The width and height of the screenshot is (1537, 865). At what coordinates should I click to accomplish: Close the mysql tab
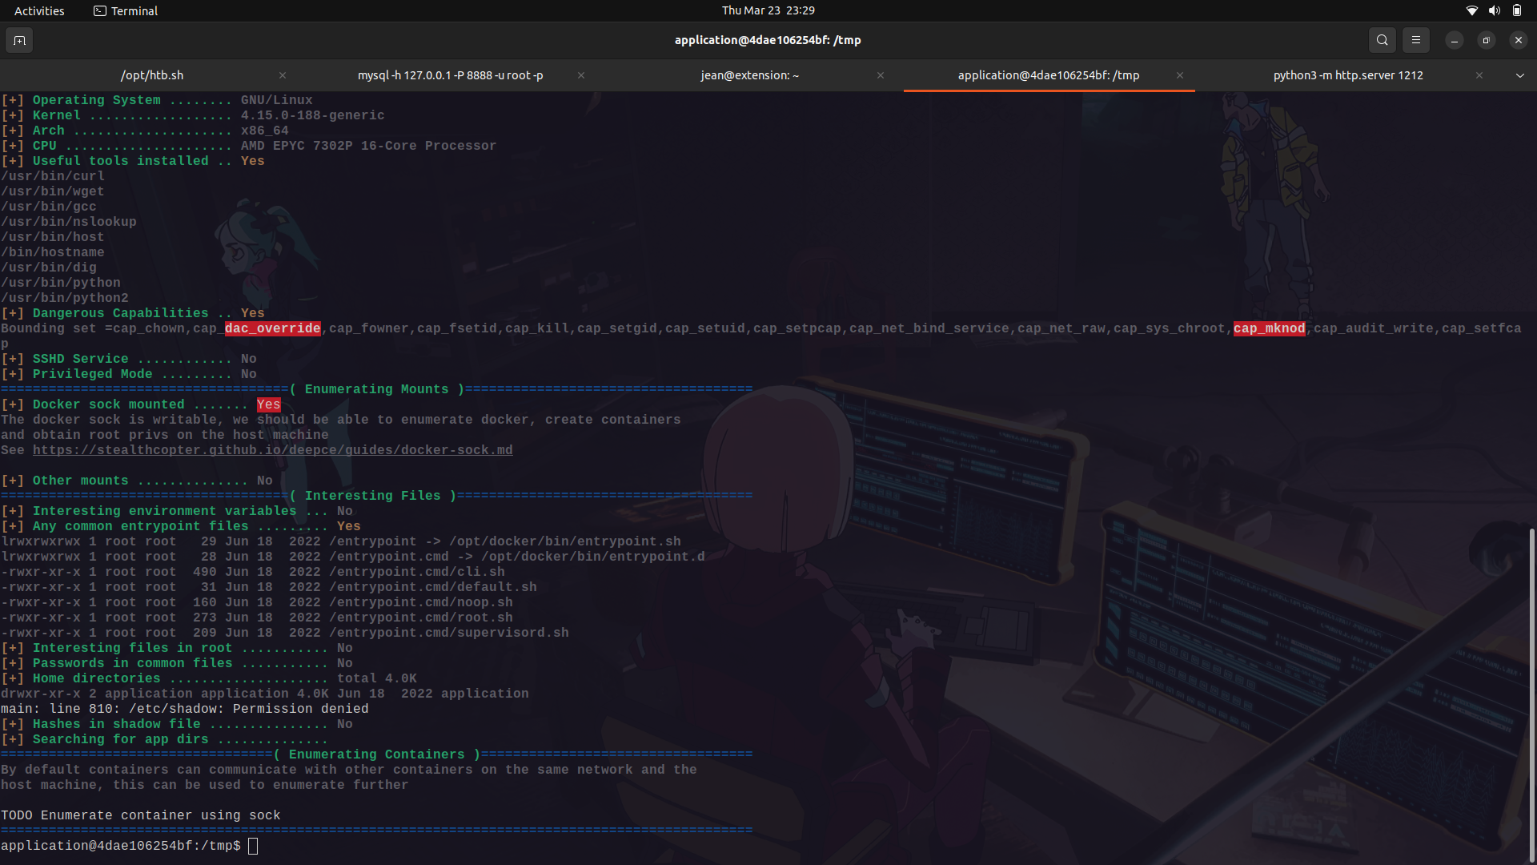(580, 75)
